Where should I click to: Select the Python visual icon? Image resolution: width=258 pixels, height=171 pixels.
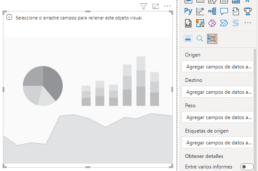click(x=188, y=11)
